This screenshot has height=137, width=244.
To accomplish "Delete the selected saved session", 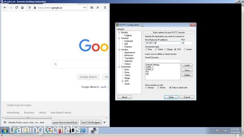I will 187,75.
